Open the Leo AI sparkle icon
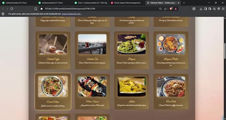This screenshot has width=226, height=120. [x=214, y=9]
